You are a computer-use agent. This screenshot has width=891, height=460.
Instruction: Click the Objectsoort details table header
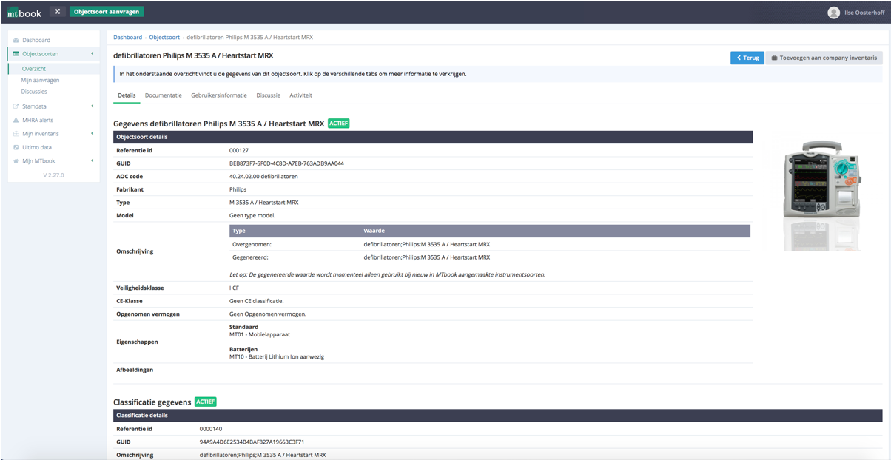pos(433,137)
